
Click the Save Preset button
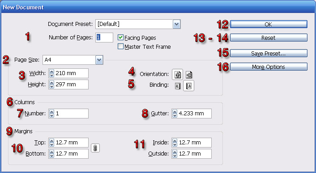point(269,53)
